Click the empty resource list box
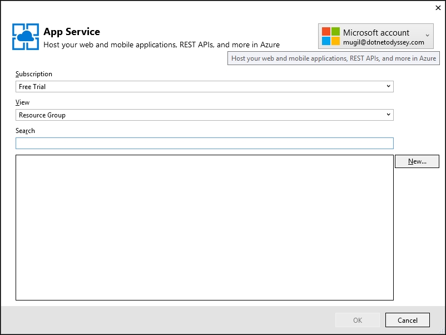Image resolution: width=446 pixels, height=335 pixels. coord(205,228)
